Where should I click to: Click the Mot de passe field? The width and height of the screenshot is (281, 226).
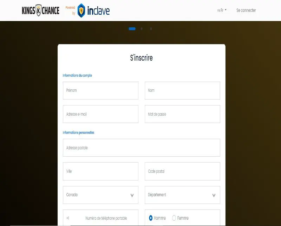182,114
